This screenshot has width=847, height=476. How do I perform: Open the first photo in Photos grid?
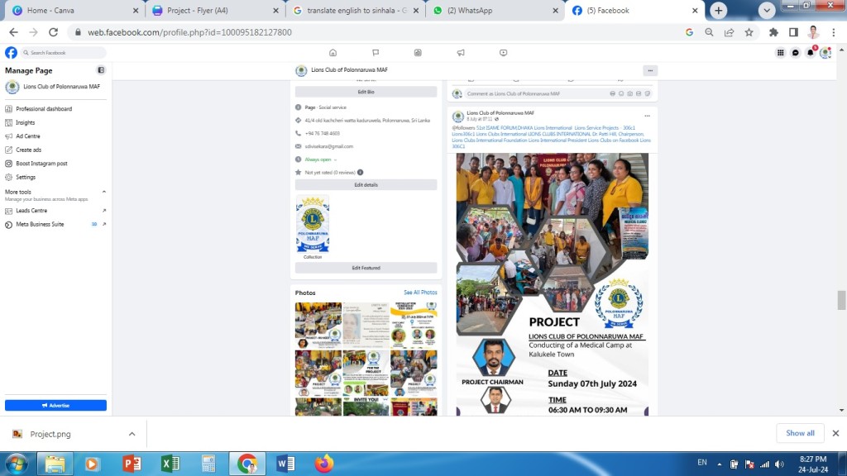pos(318,325)
